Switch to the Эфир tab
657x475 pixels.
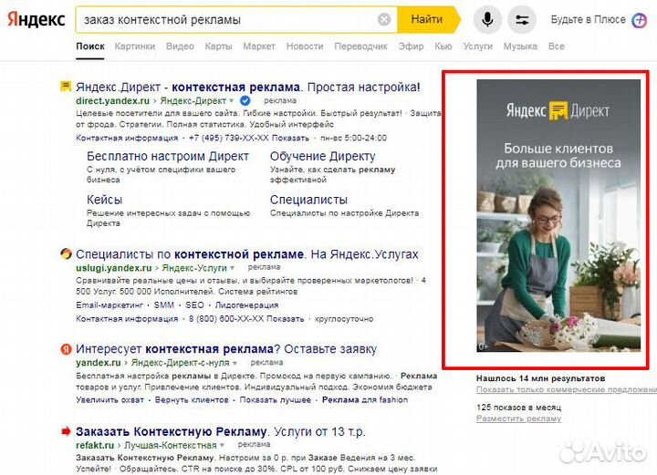pos(411,46)
